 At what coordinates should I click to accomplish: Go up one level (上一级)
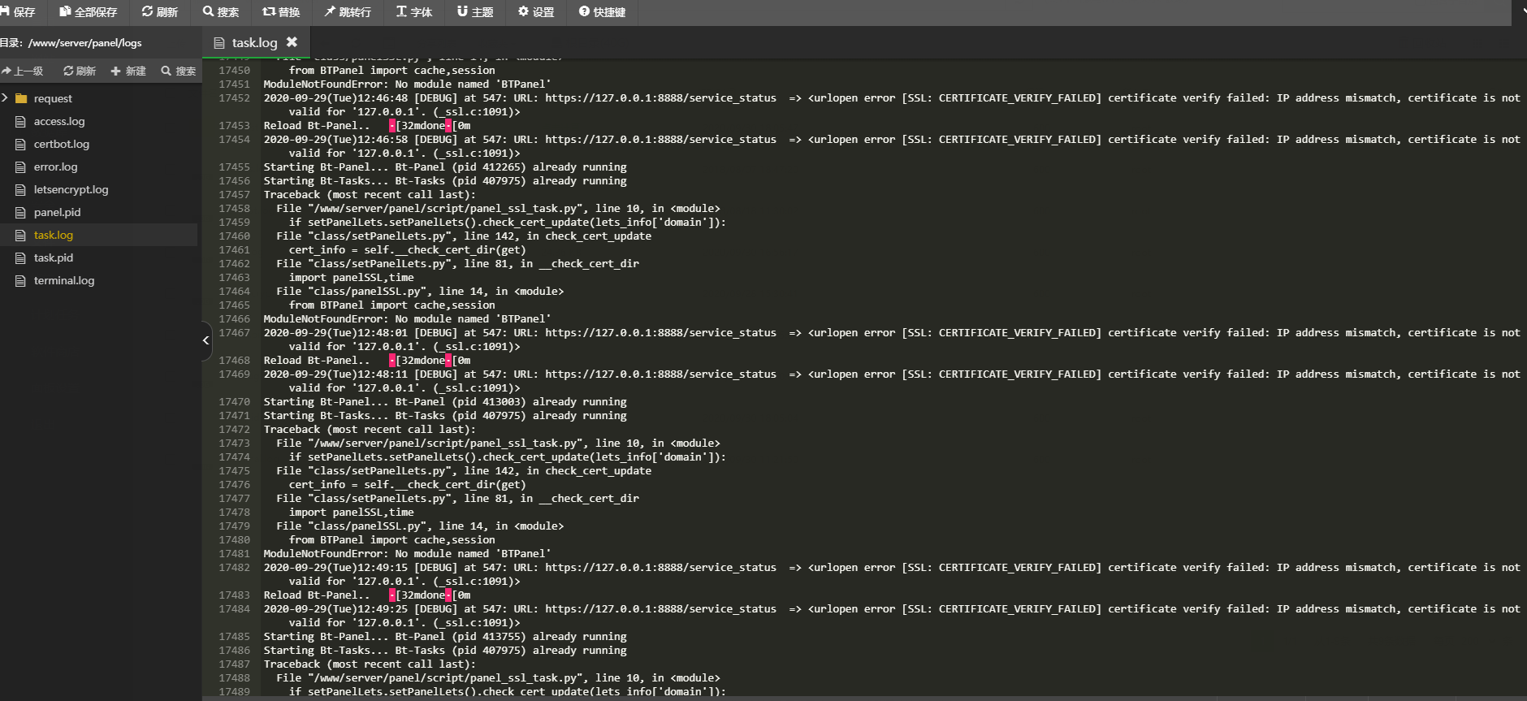coord(23,71)
